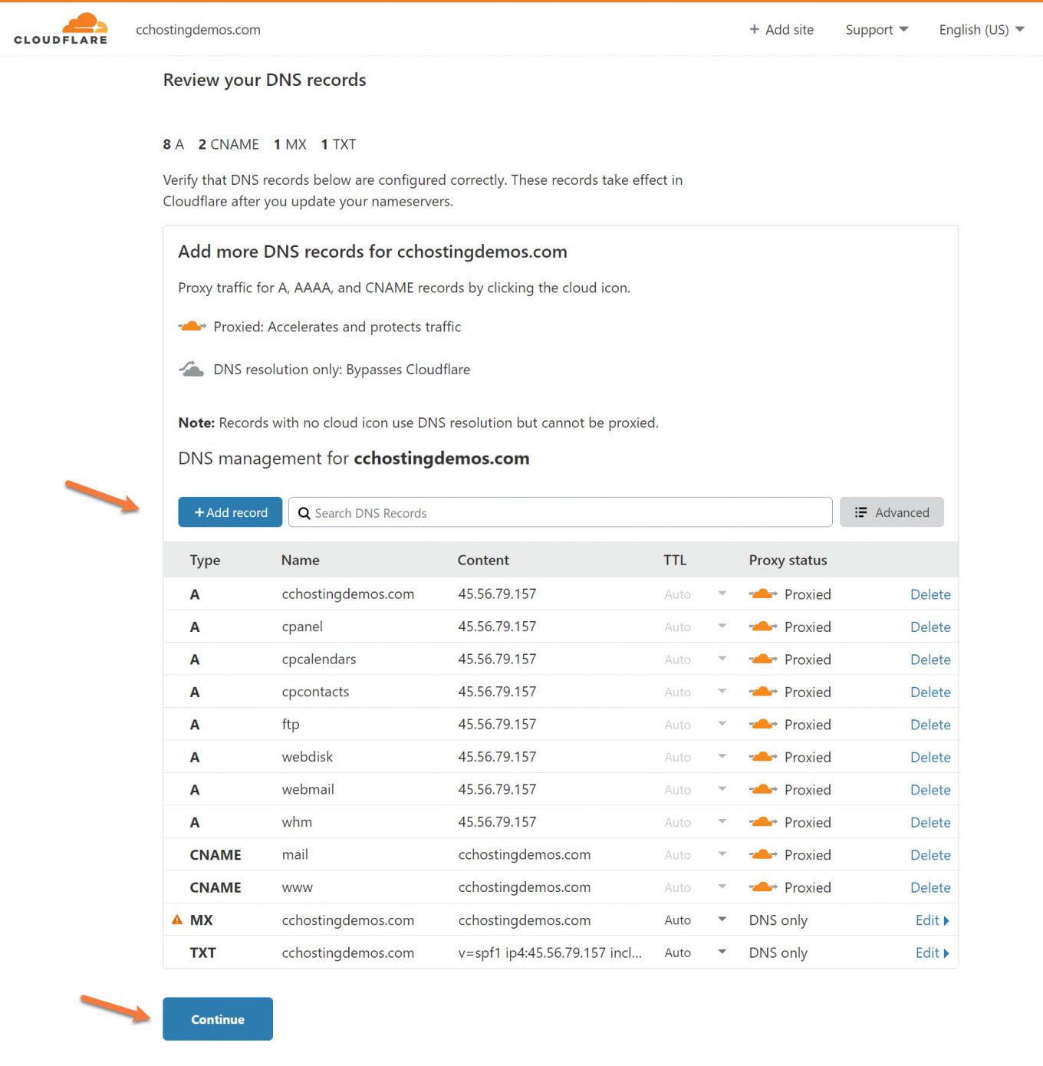Click in the Search DNS Records field
The height and width of the screenshot is (1066, 1043).
[x=568, y=513]
